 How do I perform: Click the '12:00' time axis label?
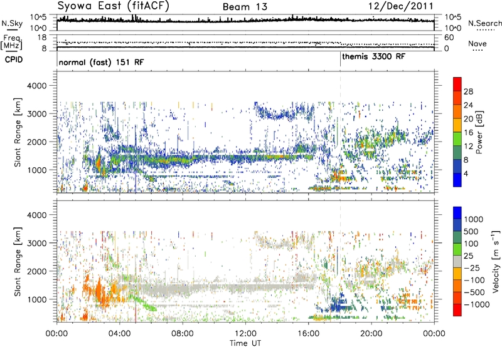pos(245,334)
